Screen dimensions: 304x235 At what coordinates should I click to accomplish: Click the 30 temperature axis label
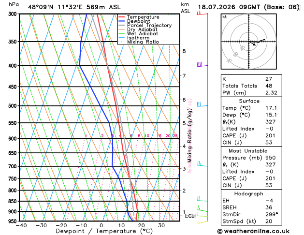pyautogui.click(x=161, y=226)
